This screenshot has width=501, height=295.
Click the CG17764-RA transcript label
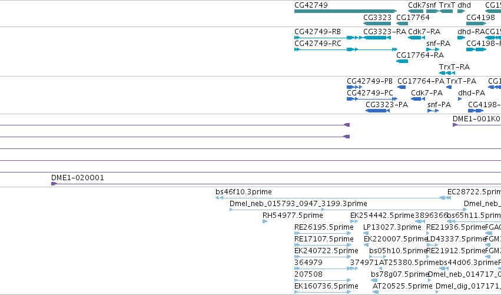click(x=420, y=55)
